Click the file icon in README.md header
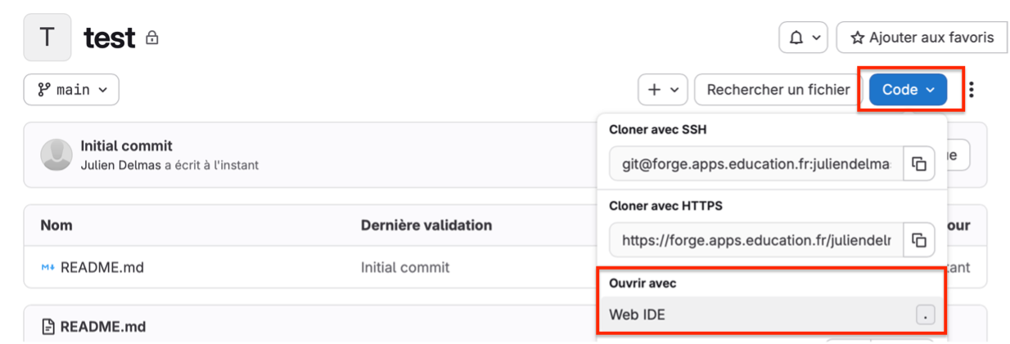The height and width of the screenshot is (344, 1010). click(49, 327)
